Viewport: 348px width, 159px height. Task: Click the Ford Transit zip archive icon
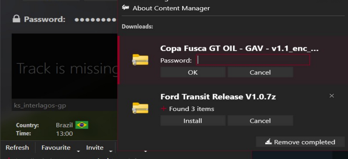[x=140, y=108]
